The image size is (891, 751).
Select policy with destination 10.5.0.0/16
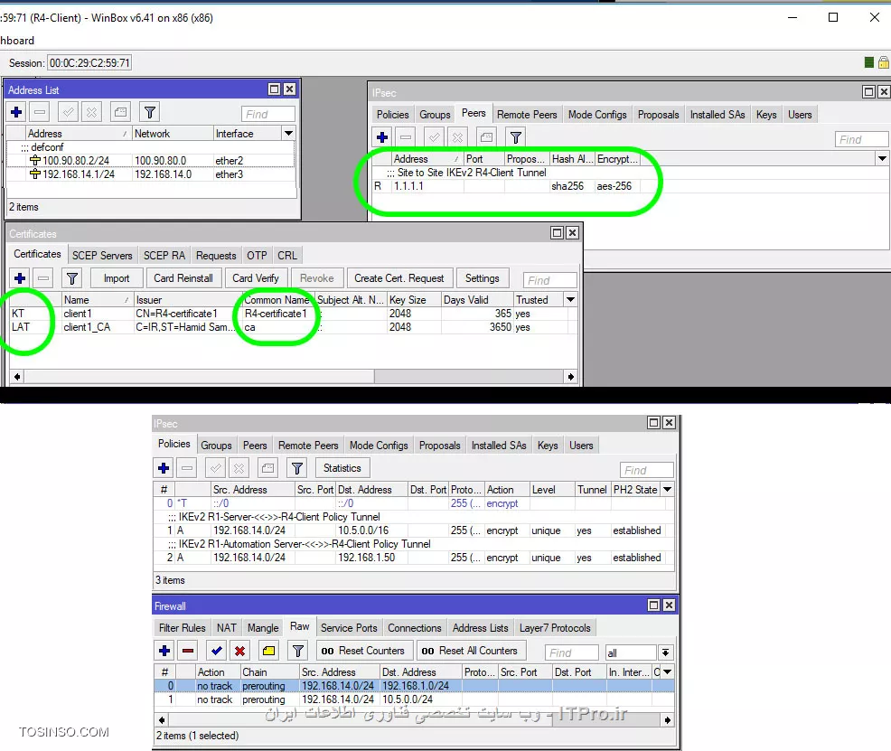coord(414,530)
